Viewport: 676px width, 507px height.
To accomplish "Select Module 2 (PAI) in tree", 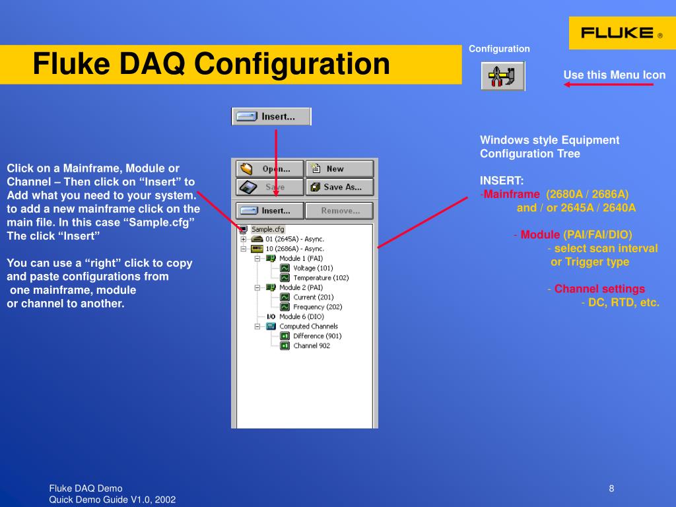I will [301, 288].
